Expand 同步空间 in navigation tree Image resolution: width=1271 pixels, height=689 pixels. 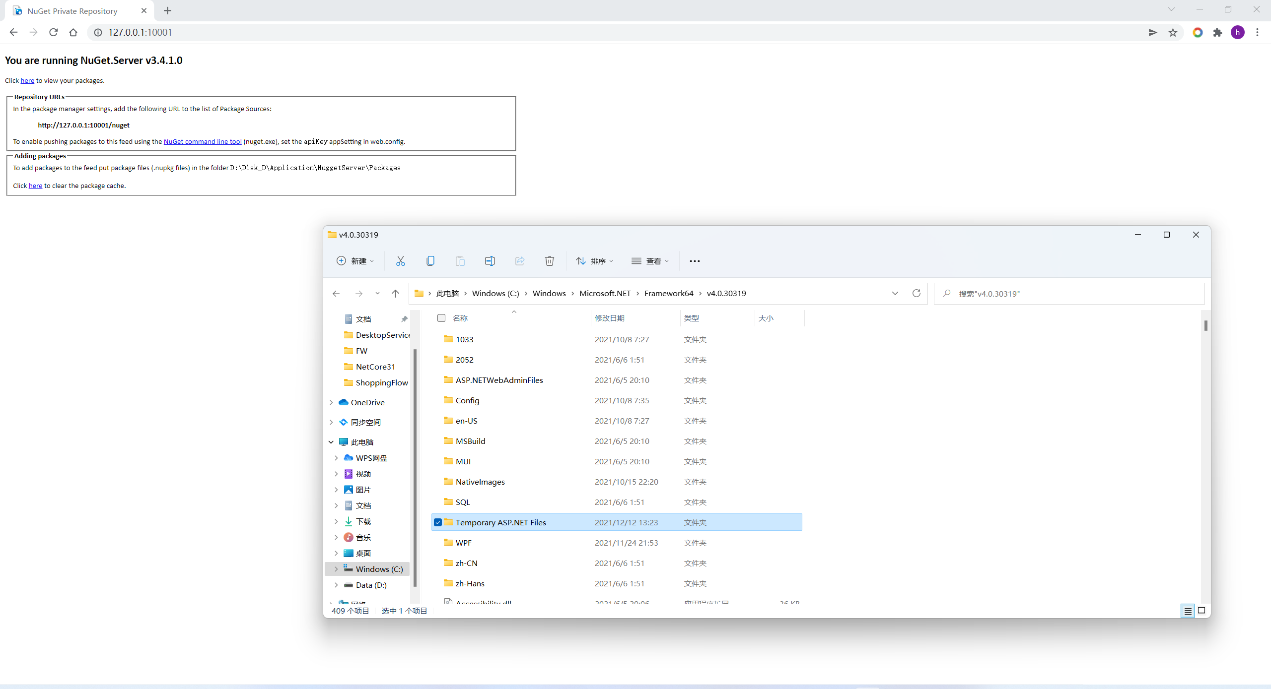[332, 422]
